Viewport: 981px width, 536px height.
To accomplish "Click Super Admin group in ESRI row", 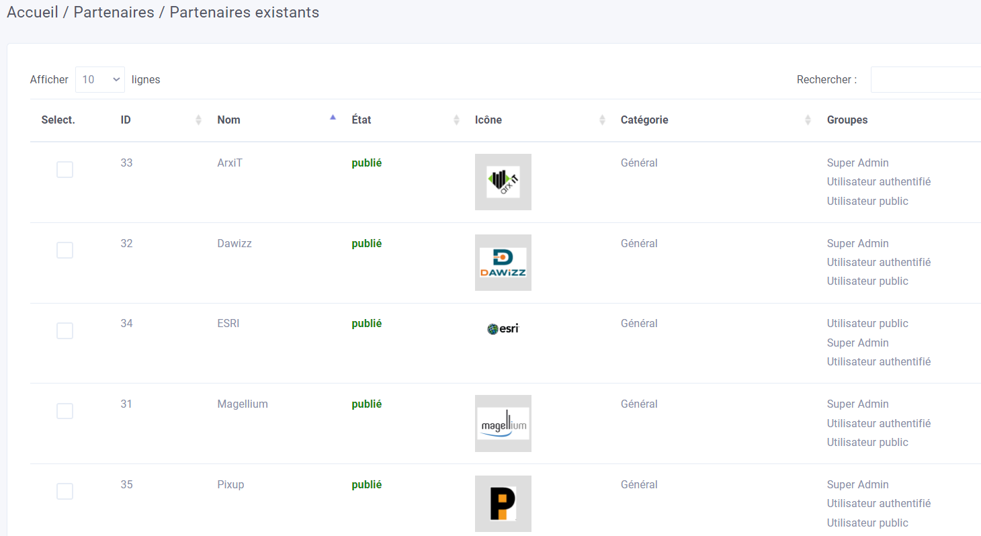I will (x=857, y=343).
